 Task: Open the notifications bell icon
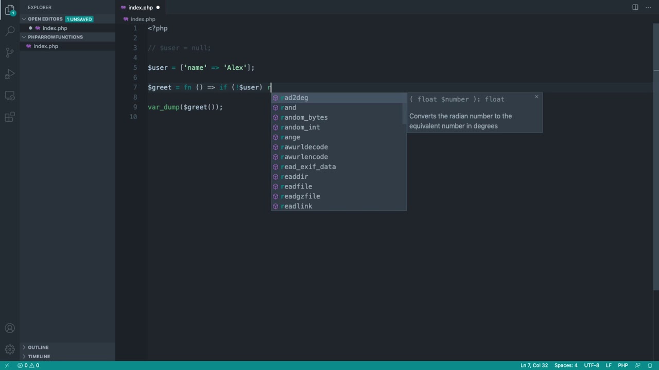point(650,365)
